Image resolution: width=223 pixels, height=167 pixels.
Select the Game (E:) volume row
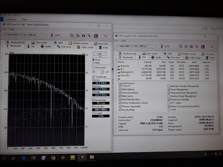(x=125, y=74)
